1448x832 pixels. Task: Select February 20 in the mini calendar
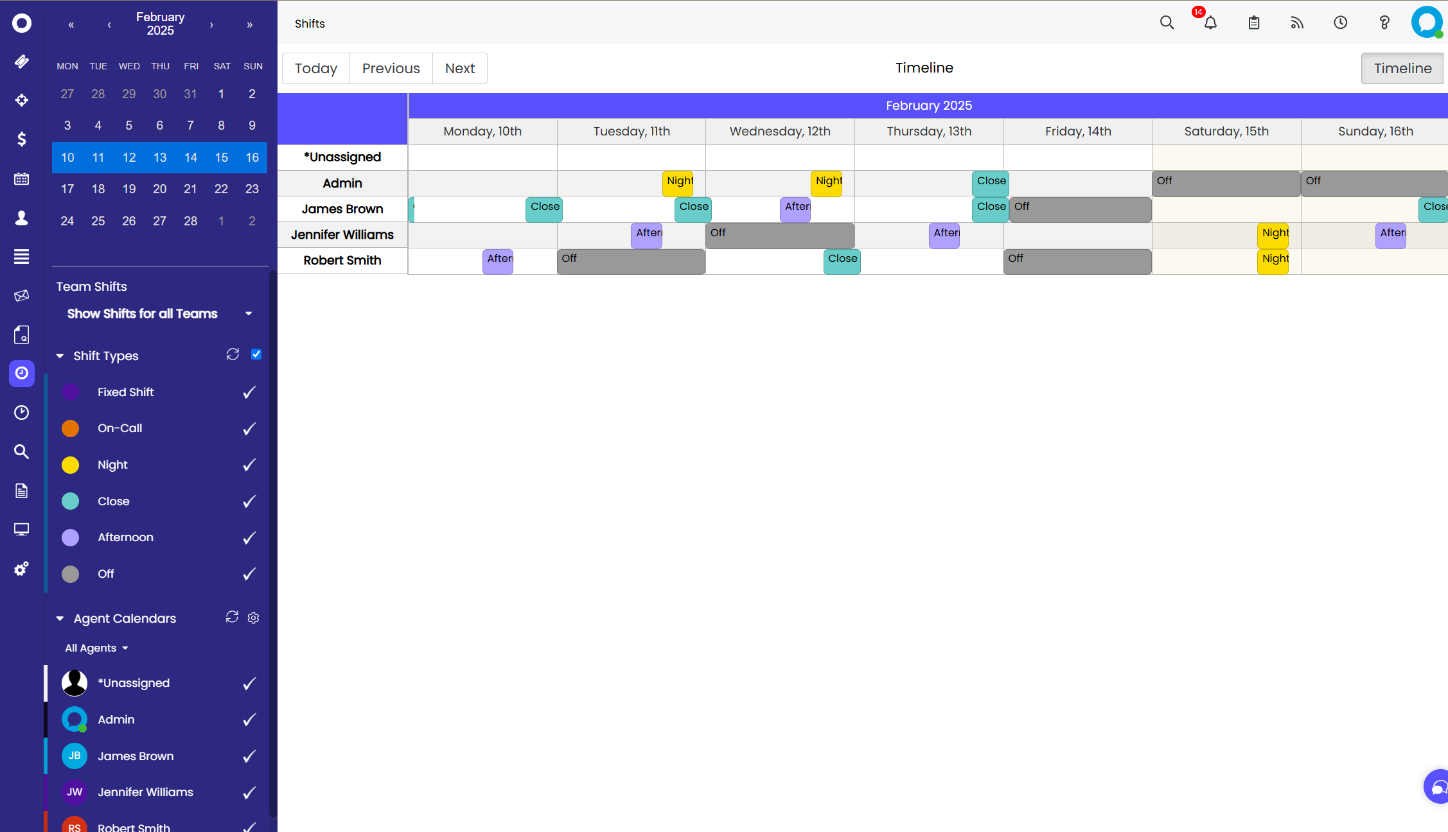click(x=159, y=189)
